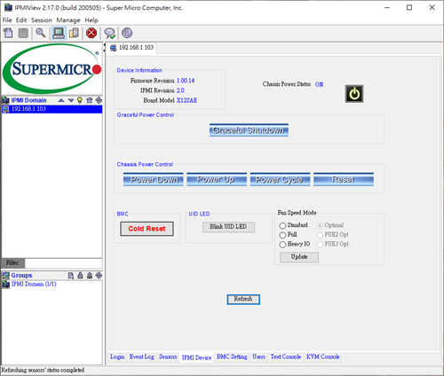Select the 192.168.1.103 session tab at top
444x376 pixels.
tap(132, 48)
